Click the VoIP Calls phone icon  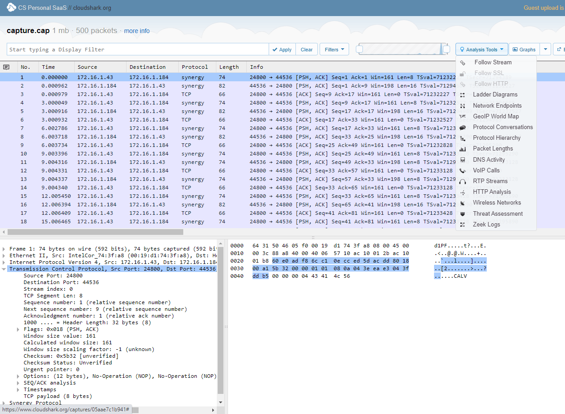click(463, 171)
